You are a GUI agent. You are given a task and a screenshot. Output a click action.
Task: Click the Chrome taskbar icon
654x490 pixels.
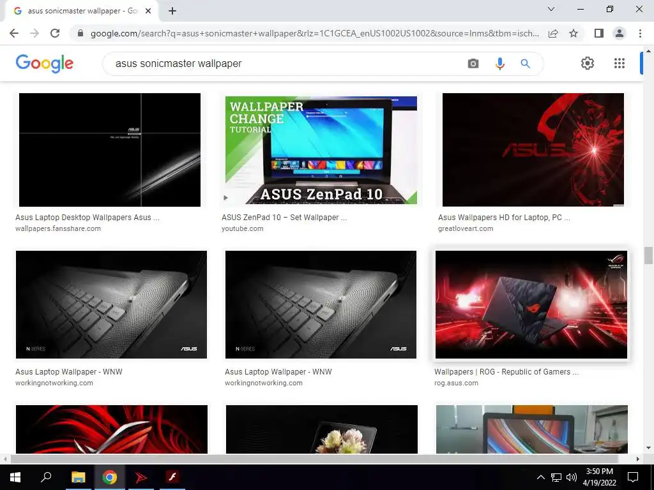coord(110,477)
